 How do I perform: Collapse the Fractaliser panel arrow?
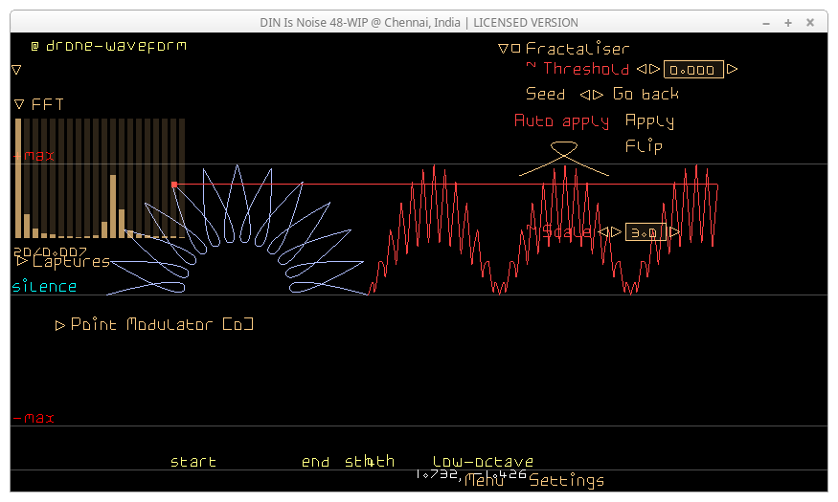pos(503,49)
